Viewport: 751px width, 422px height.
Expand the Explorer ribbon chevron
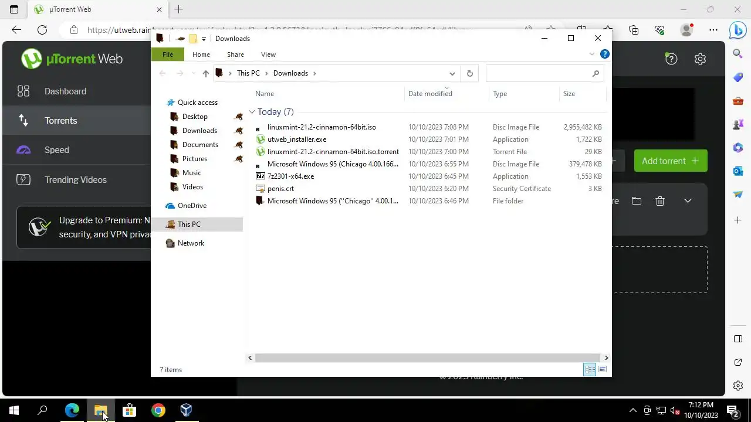pyautogui.click(x=591, y=54)
